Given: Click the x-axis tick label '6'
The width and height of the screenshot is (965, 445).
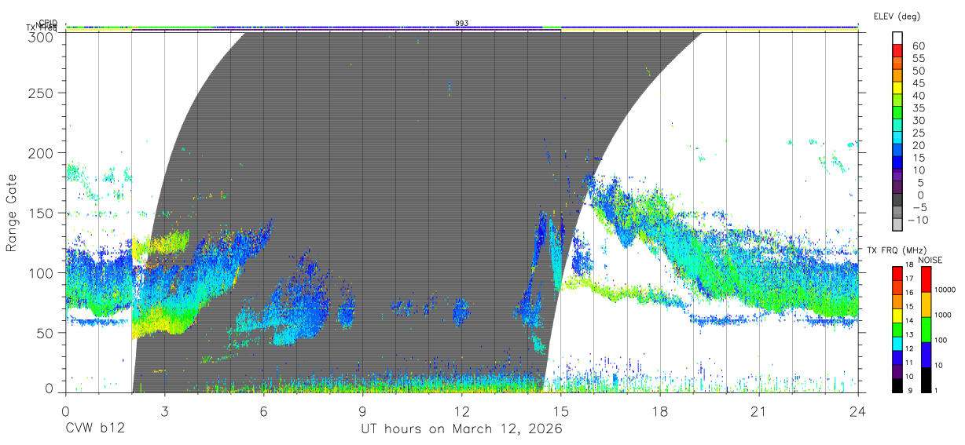Looking at the screenshot, I should pos(263,411).
